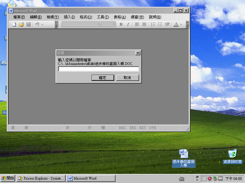The image size is (245, 183).
Task: Toggle OVR overtype mode indicator
Action: pos(152,128)
